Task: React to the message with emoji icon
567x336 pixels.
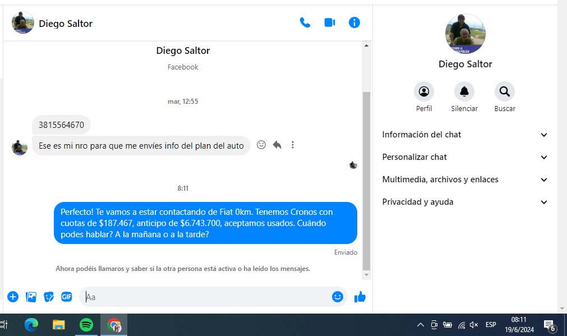Action: pyautogui.click(x=261, y=145)
